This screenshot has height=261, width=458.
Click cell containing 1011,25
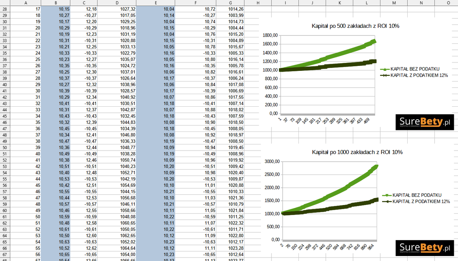tap(230, 217)
